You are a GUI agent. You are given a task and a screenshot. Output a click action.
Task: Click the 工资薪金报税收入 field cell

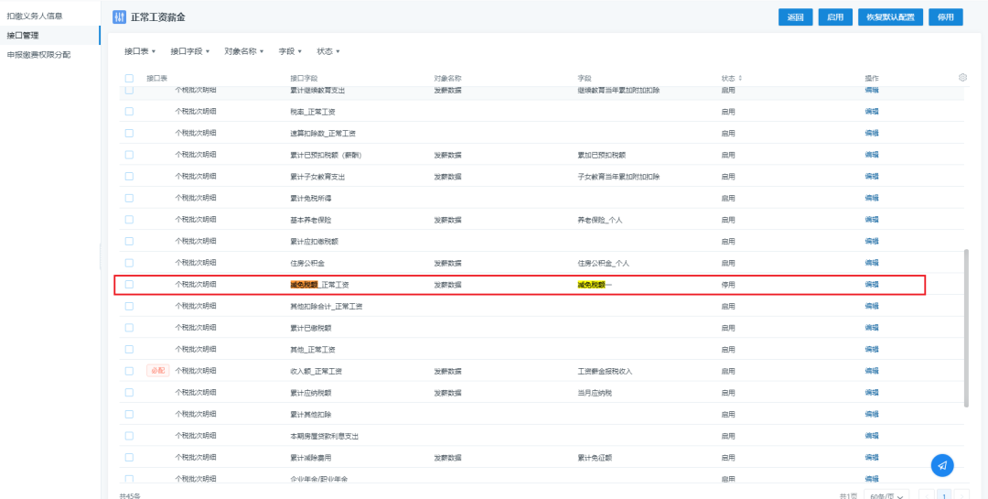click(x=605, y=371)
